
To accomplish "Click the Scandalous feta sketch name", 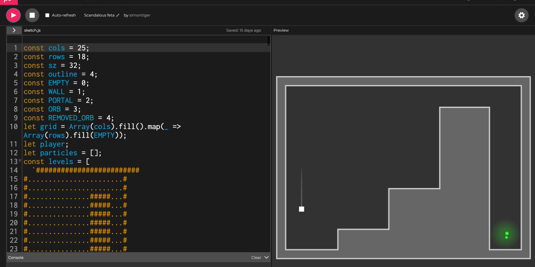I will pyautogui.click(x=99, y=15).
